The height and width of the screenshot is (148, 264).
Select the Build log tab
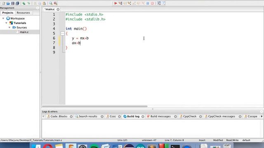133,116
